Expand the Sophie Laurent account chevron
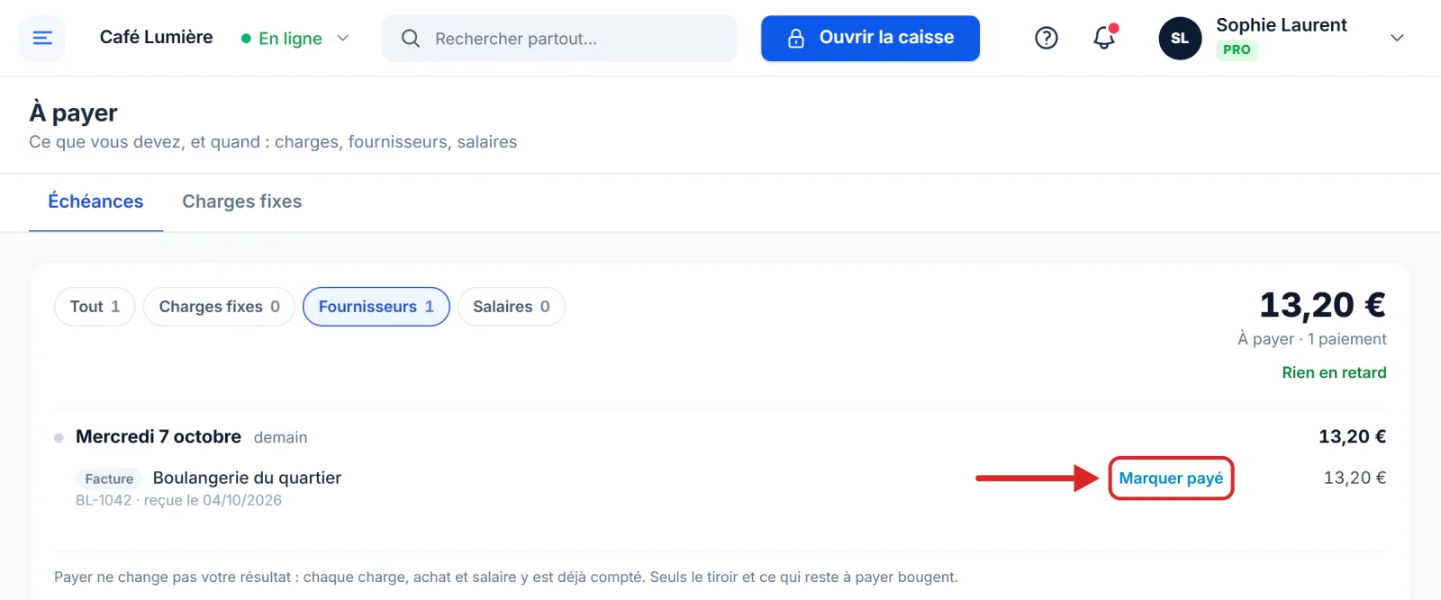Image resolution: width=1441 pixels, height=600 pixels. point(1397,38)
